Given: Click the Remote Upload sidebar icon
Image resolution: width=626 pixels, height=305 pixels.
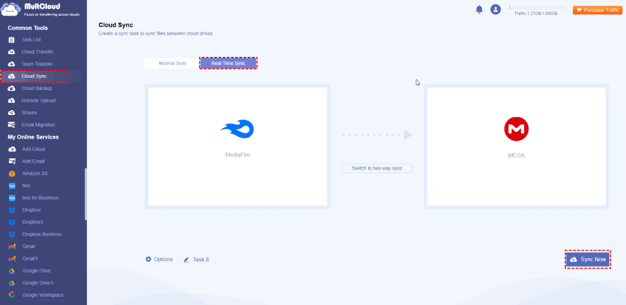Looking at the screenshot, I should tap(11, 101).
